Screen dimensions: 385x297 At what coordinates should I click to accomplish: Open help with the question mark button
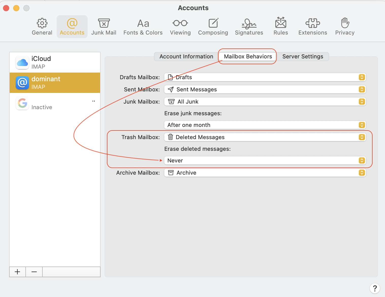(x=375, y=288)
